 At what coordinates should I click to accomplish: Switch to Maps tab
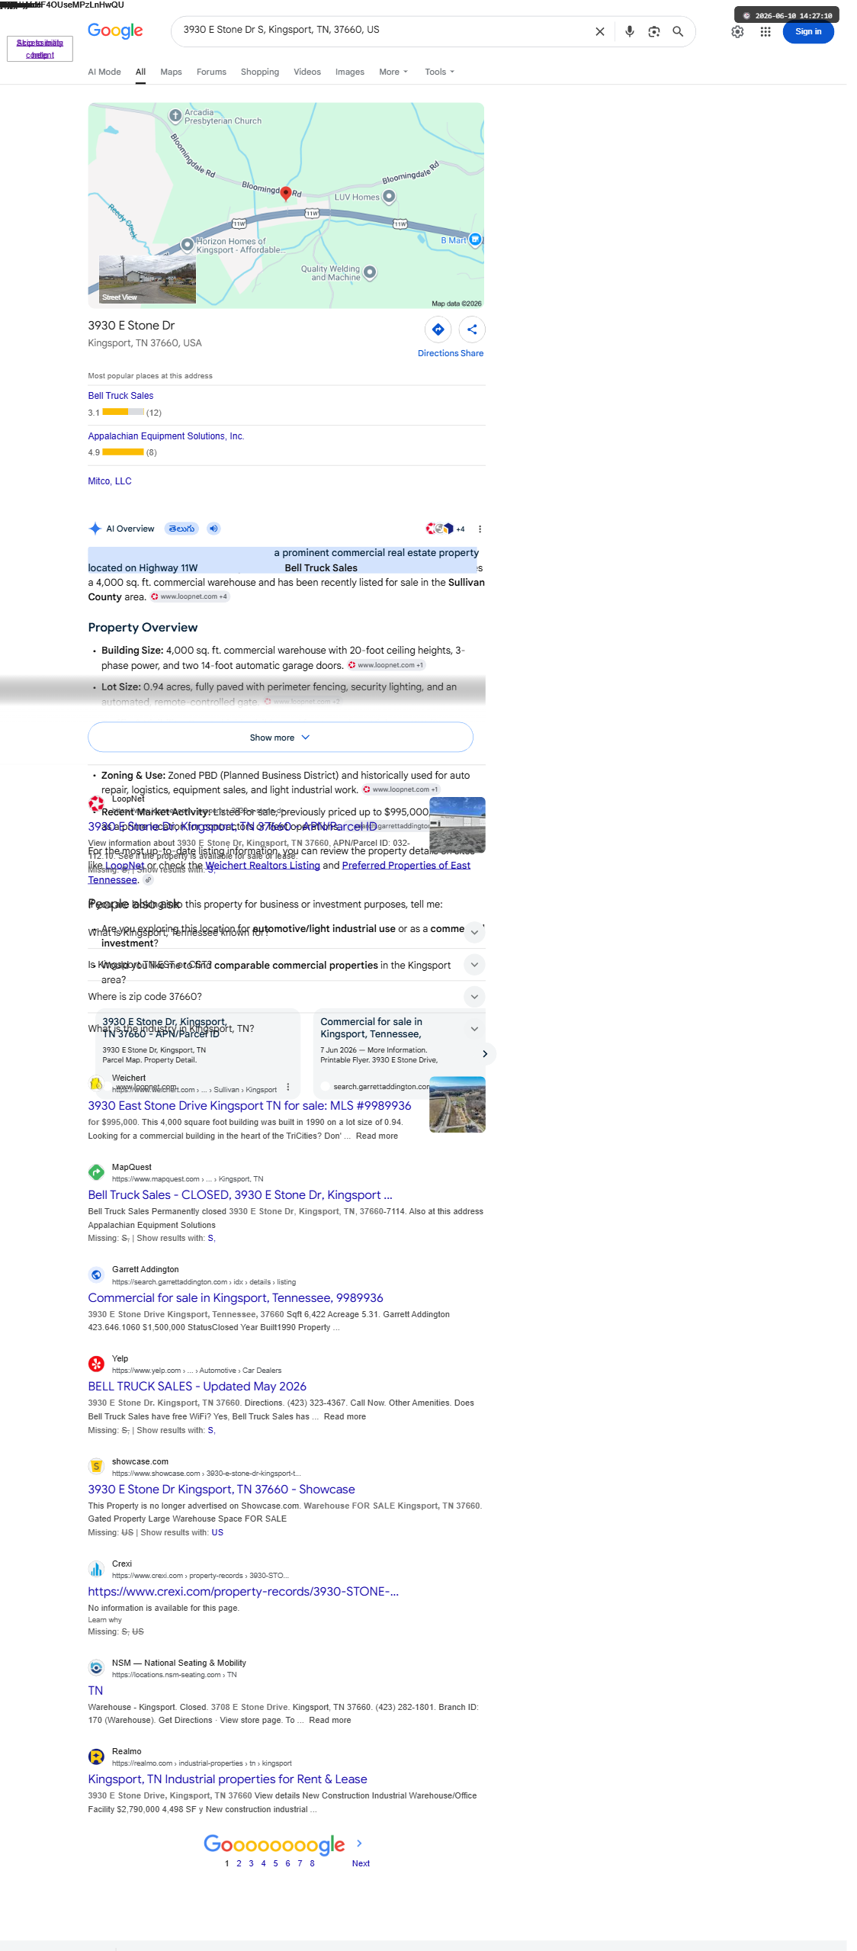[x=171, y=72]
